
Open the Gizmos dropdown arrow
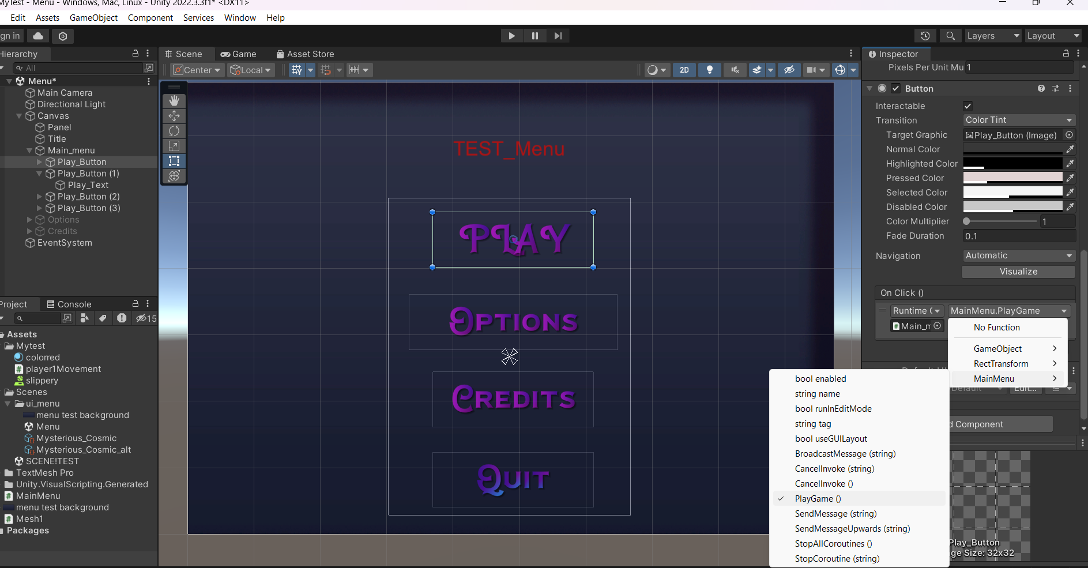pos(853,70)
